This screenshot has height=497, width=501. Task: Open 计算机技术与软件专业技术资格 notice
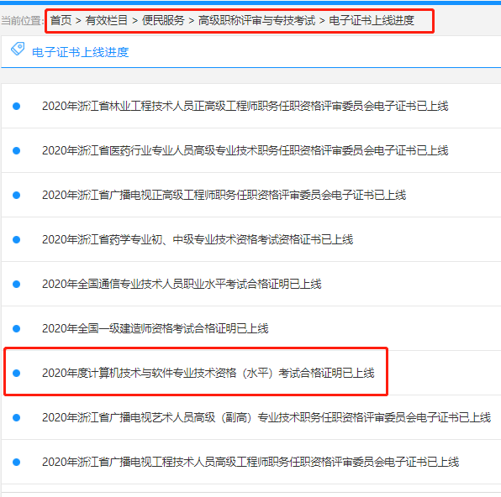pos(208,373)
